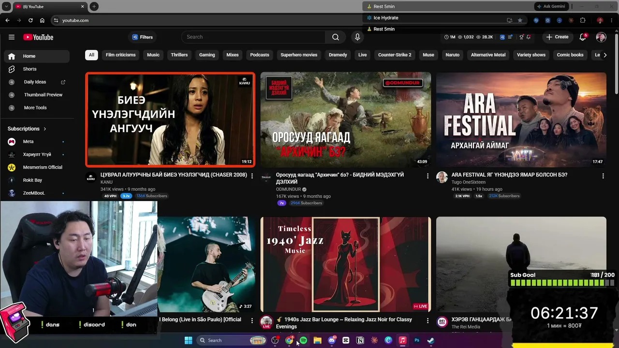This screenshot has height=348, width=619.
Task: Open the YouTube notifications bell
Action: [x=583, y=37]
